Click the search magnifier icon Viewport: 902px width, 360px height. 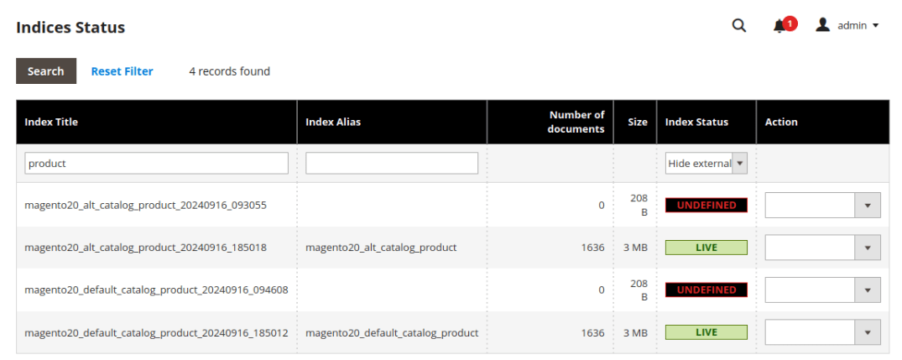[738, 25]
